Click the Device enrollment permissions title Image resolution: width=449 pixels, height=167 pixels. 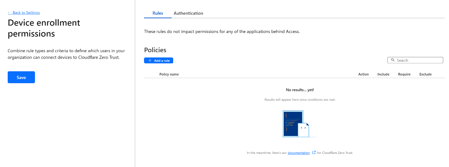click(44, 28)
